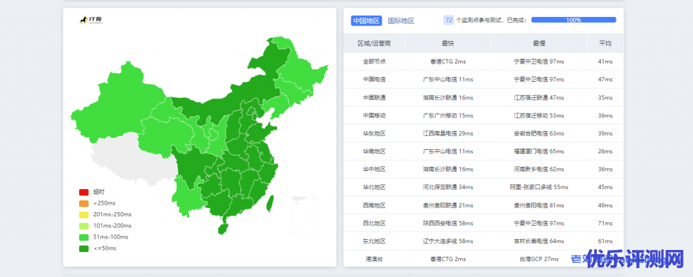Screen dimensions: 693x277
Task: Sort by the 最慢 column header
Action: click(539, 43)
